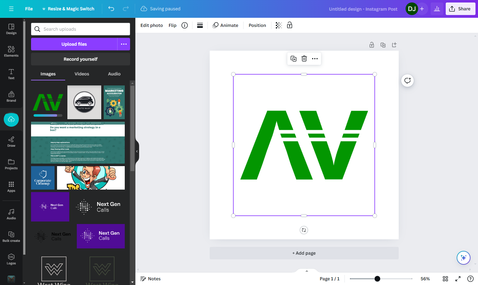Open the Canva magic assistant button

click(464, 258)
